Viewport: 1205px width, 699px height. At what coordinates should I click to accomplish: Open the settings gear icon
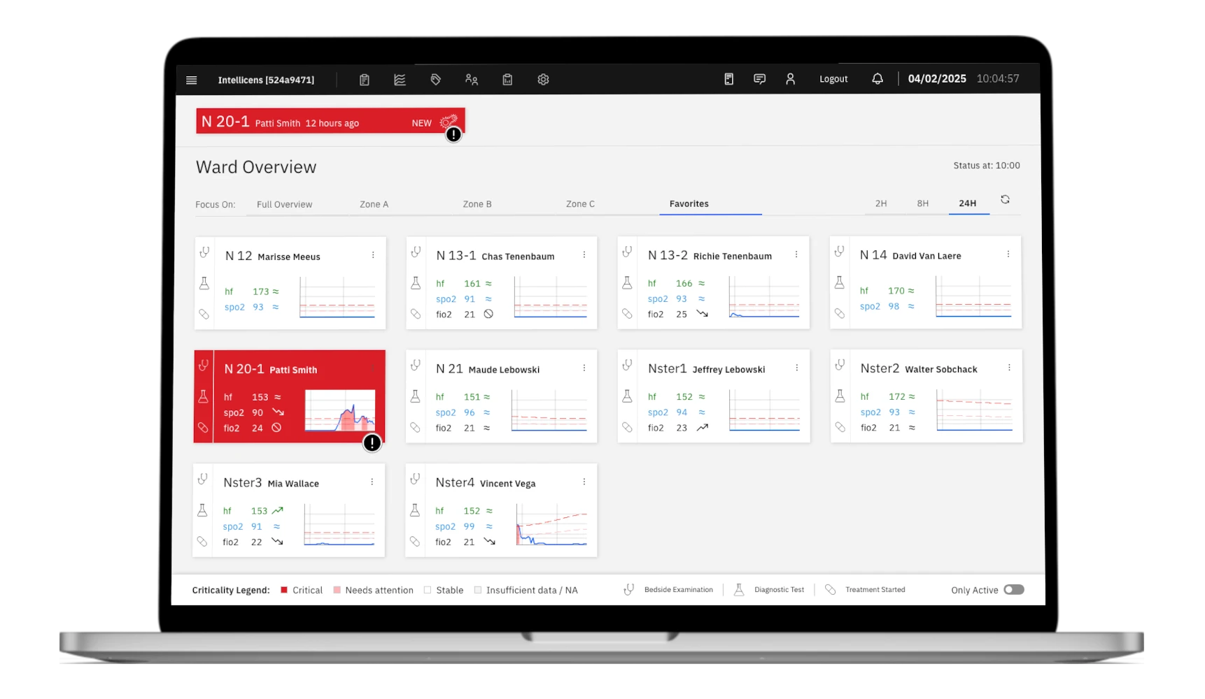pyautogui.click(x=543, y=80)
